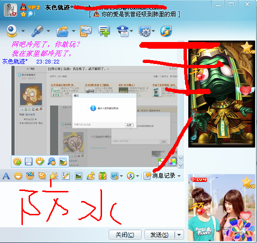Click the sender name 灰色轨迹° above the image
This screenshot has height=243, width=257.
(15, 62)
